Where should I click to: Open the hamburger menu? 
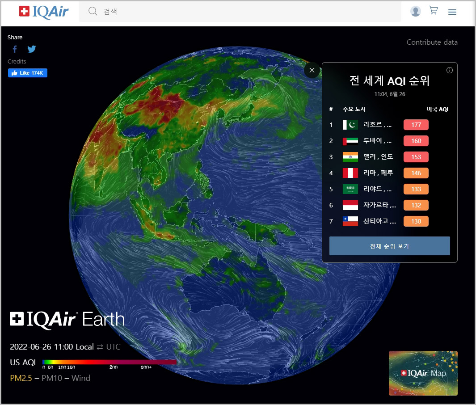[452, 12]
